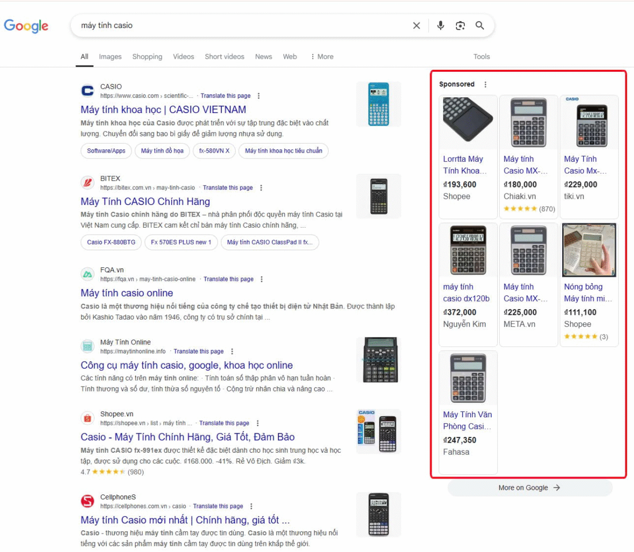Screen dimensions: 634x552
Task: Expand the More search filters menu
Action: tap(322, 57)
